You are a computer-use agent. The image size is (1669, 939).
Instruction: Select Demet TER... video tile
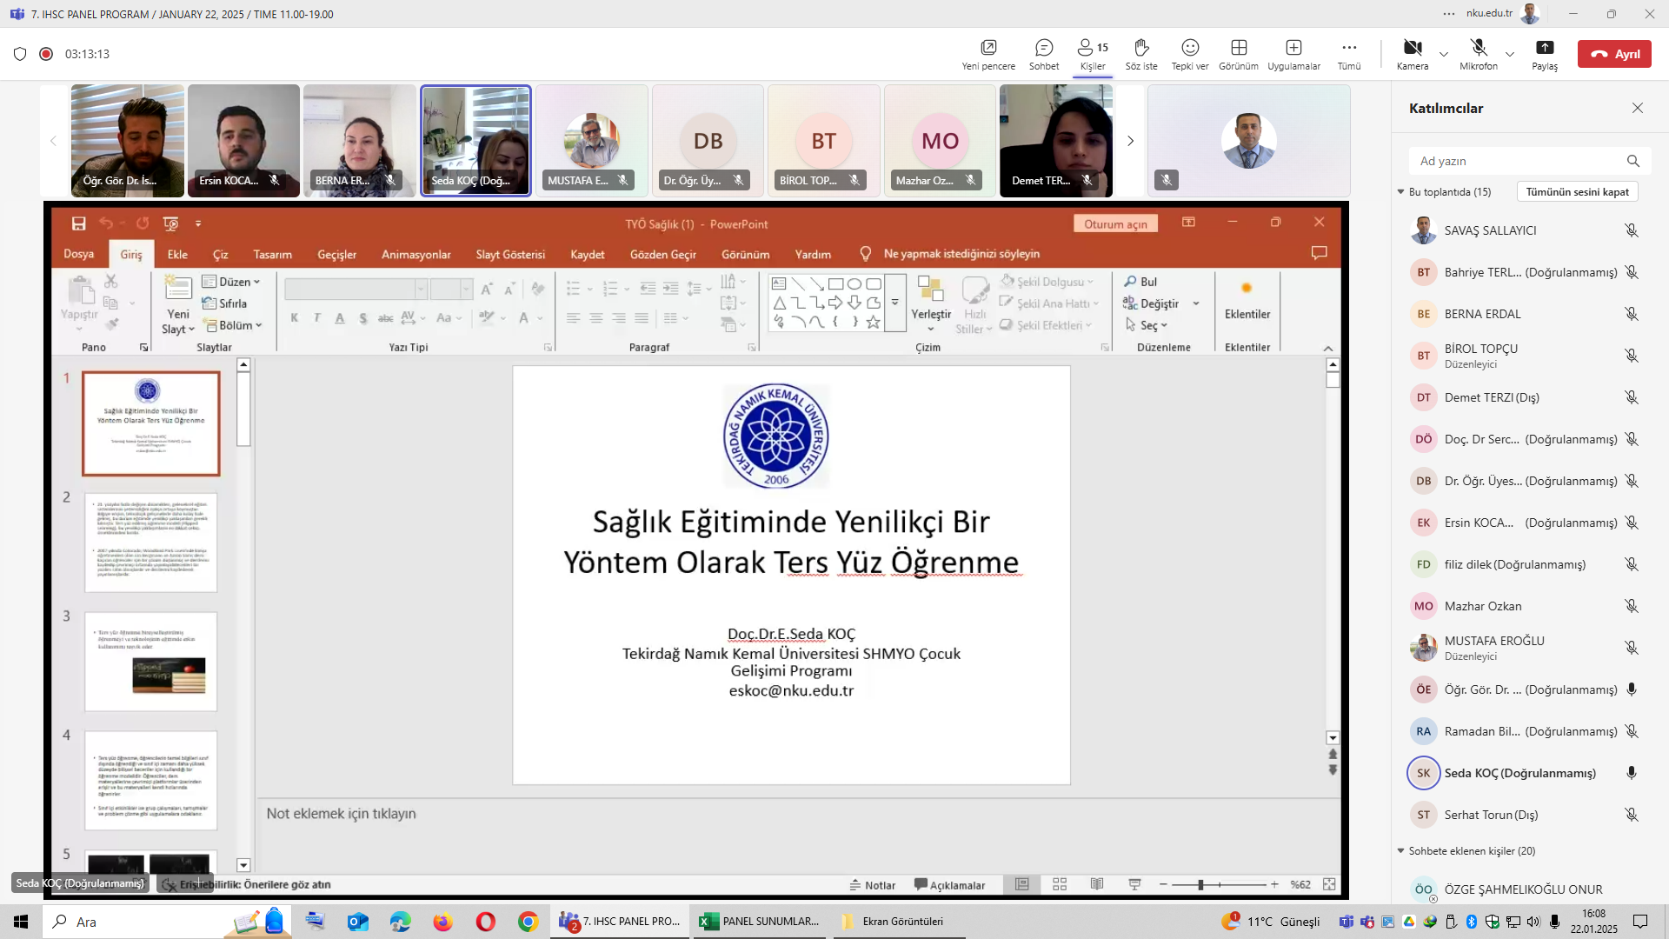click(1055, 141)
